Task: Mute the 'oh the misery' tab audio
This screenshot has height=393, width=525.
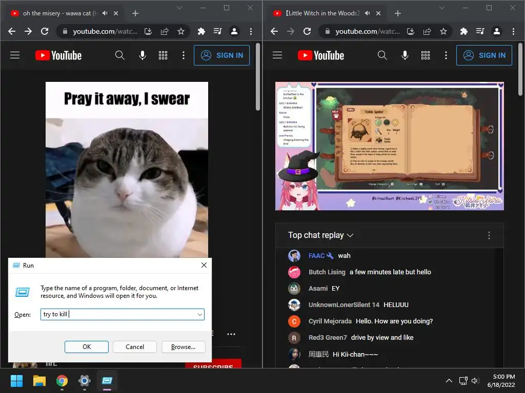Action: tap(105, 13)
